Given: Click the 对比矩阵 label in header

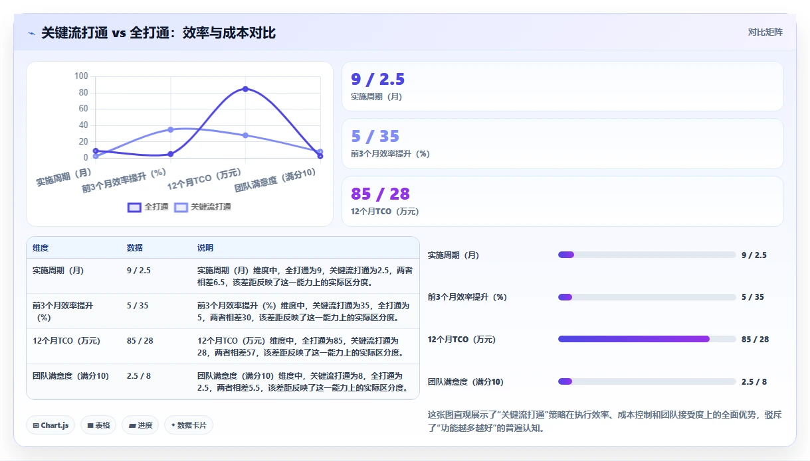Looking at the screenshot, I should pyautogui.click(x=765, y=32).
